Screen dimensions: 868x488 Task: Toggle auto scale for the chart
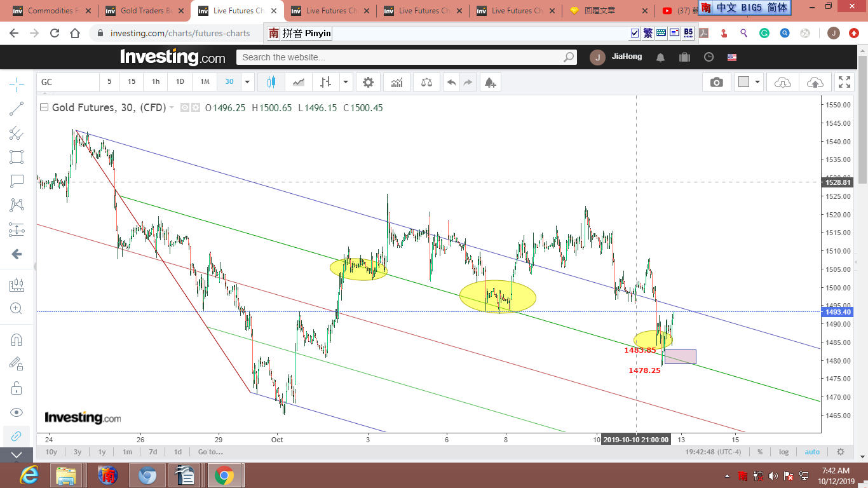812,452
